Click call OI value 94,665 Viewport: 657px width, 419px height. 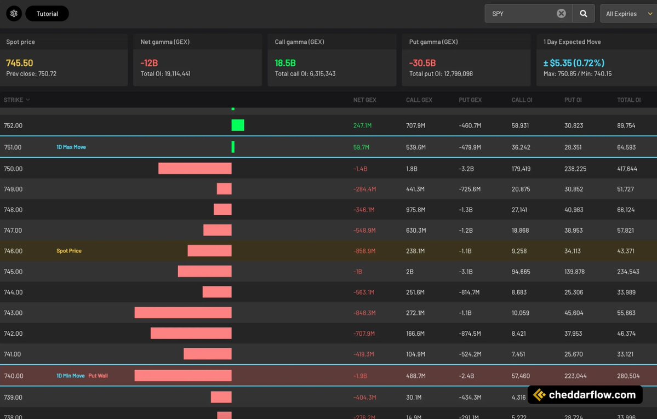(521, 272)
